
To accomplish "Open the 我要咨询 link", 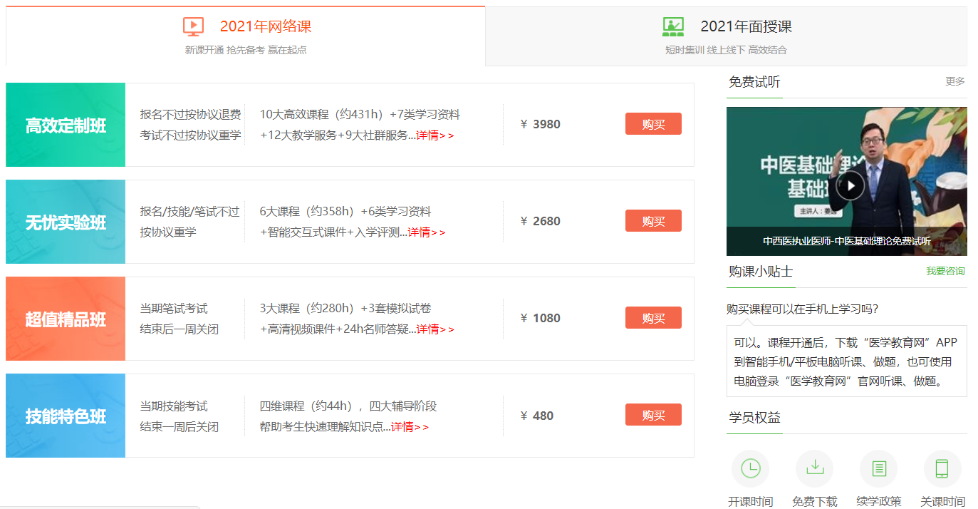I will [x=945, y=272].
